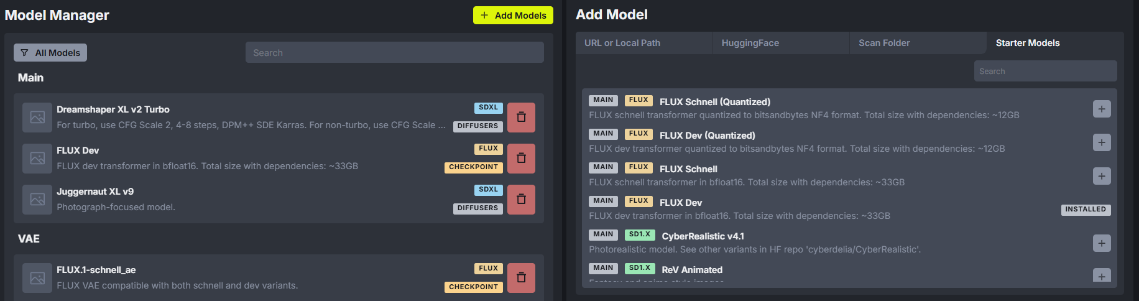Select FLUX Dev name in Model Manager
The width and height of the screenshot is (1139, 301).
(x=78, y=150)
